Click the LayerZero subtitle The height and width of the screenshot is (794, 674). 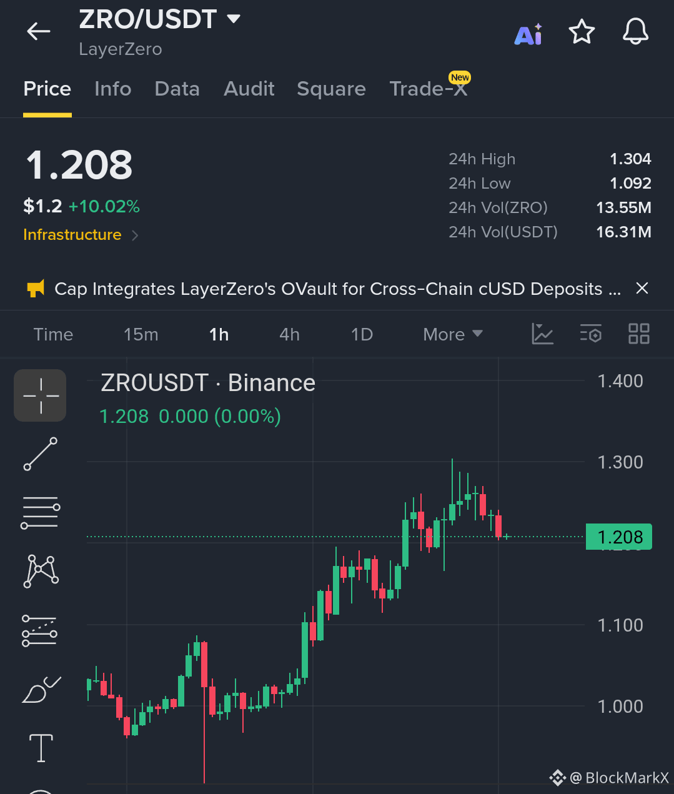coord(121,49)
